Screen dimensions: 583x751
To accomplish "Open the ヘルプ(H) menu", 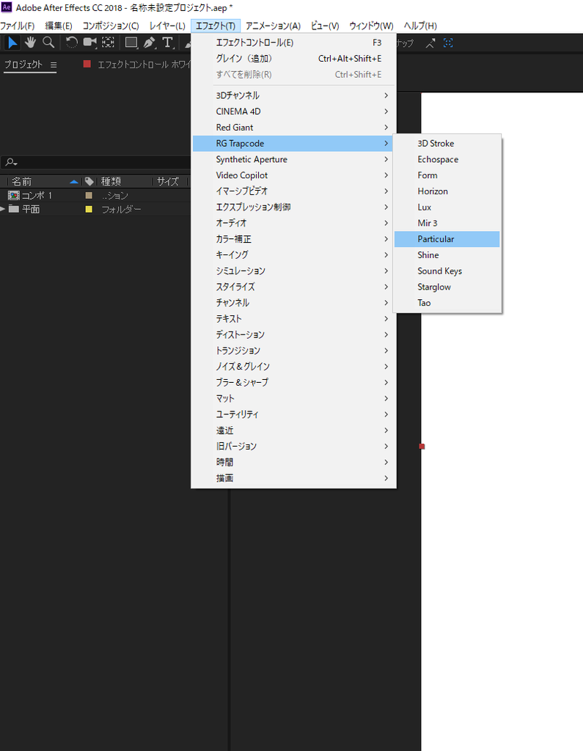I will (420, 26).
